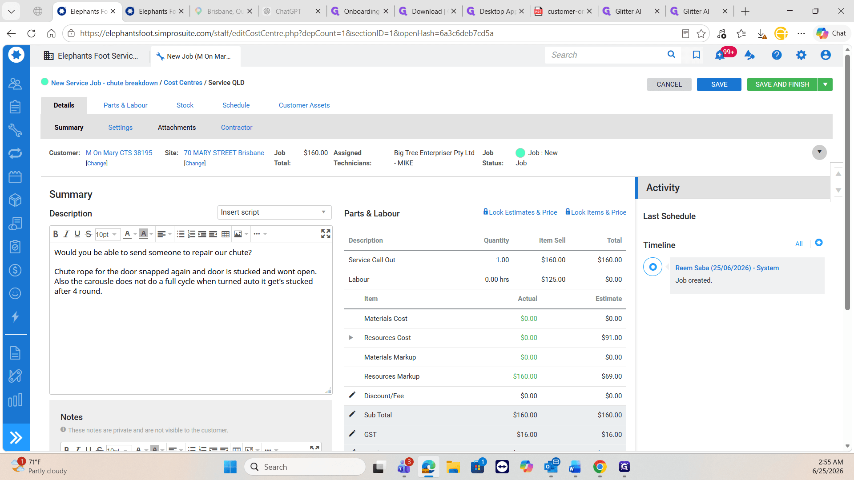Insert bulleted list in Description editor

181,234
